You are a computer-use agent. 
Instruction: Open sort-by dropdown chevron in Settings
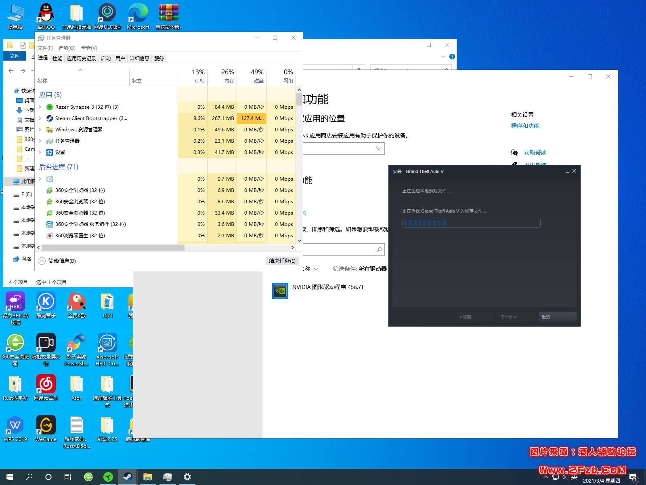pos(316,269)
